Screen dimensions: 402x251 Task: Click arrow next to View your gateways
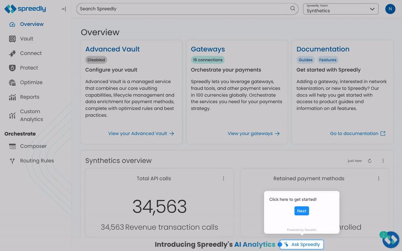pyautogui.click(x=277, y=134)
